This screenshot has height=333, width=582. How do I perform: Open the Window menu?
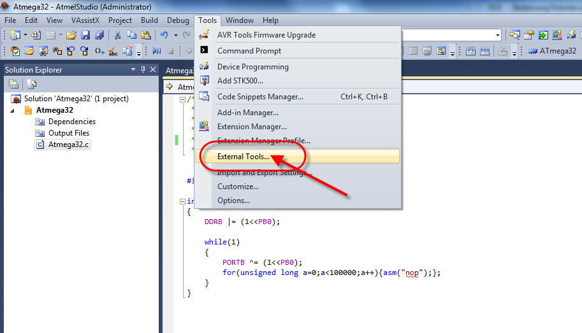[240, 20]
